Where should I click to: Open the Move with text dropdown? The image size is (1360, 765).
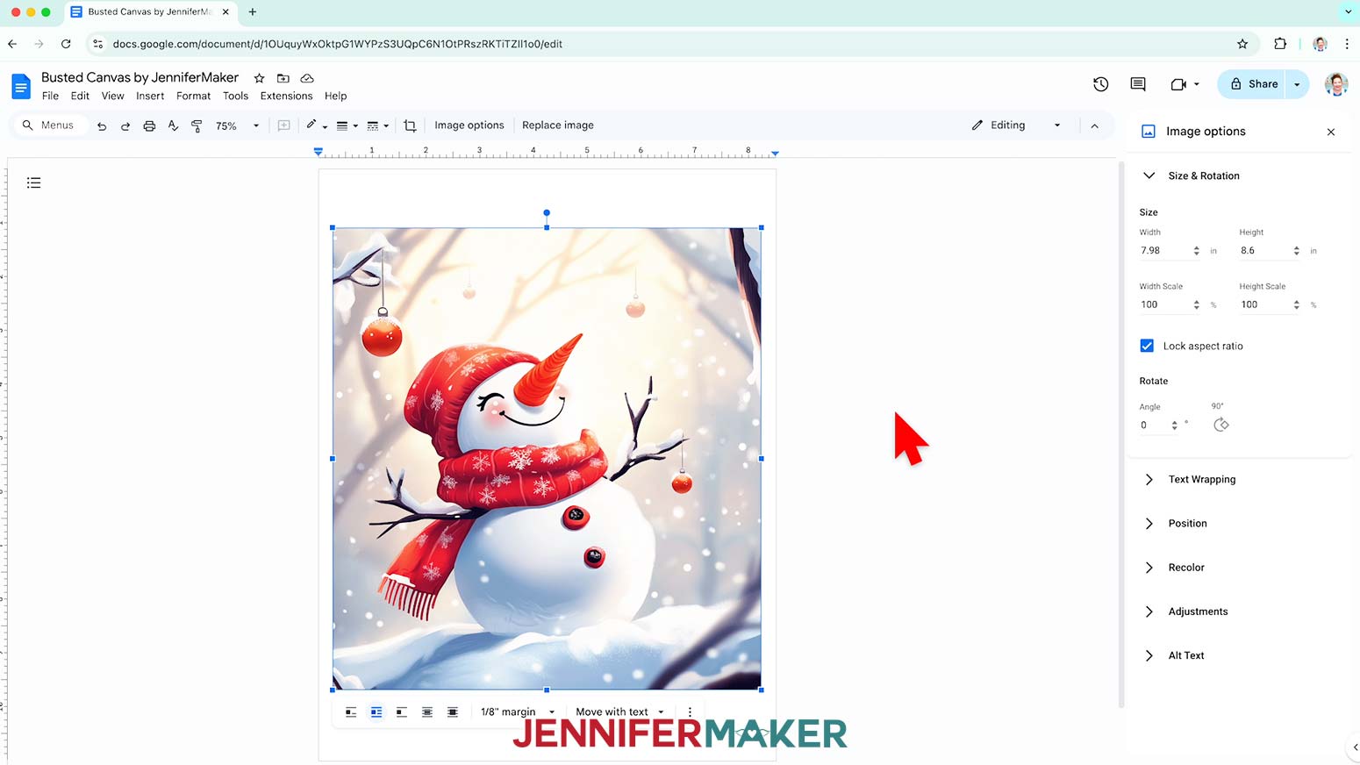(x=619, y=712)
